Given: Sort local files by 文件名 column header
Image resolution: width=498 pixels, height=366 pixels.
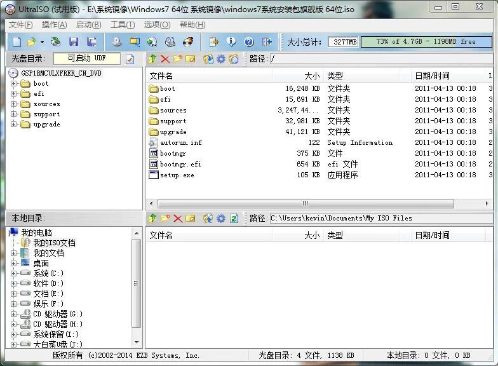Looking at the screenshot, I should pyautogui.click(x=210, y=235).
